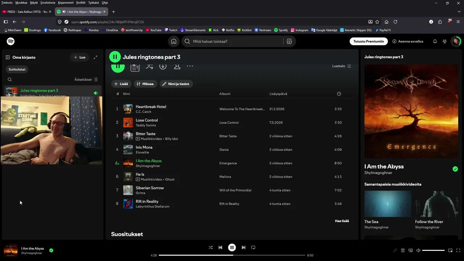Image resolution: width=464 pixels, height=261 pixels.
Task: Enter full screen player view
Action: tap(458, 250)
